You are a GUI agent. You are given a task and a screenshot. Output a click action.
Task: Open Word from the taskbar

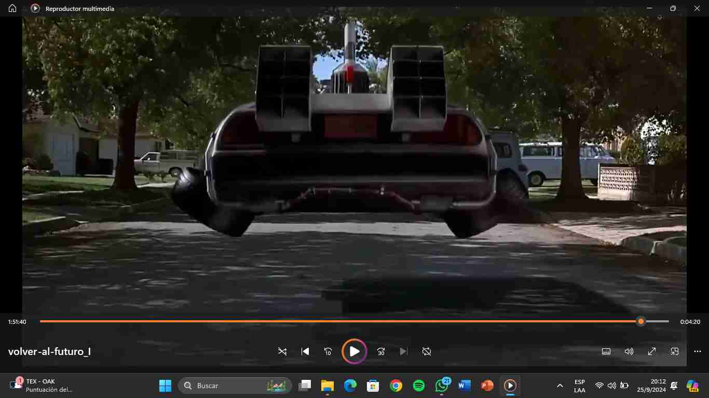tap(464, 386)
